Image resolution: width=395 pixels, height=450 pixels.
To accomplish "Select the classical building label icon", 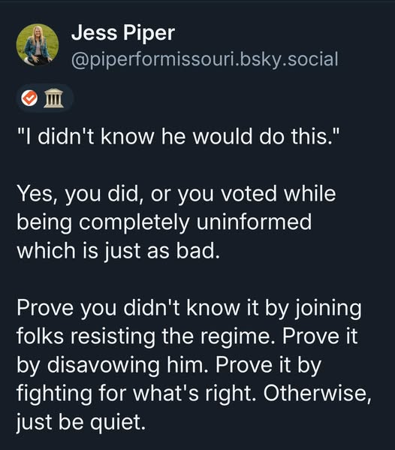I will tap(53, 98).
